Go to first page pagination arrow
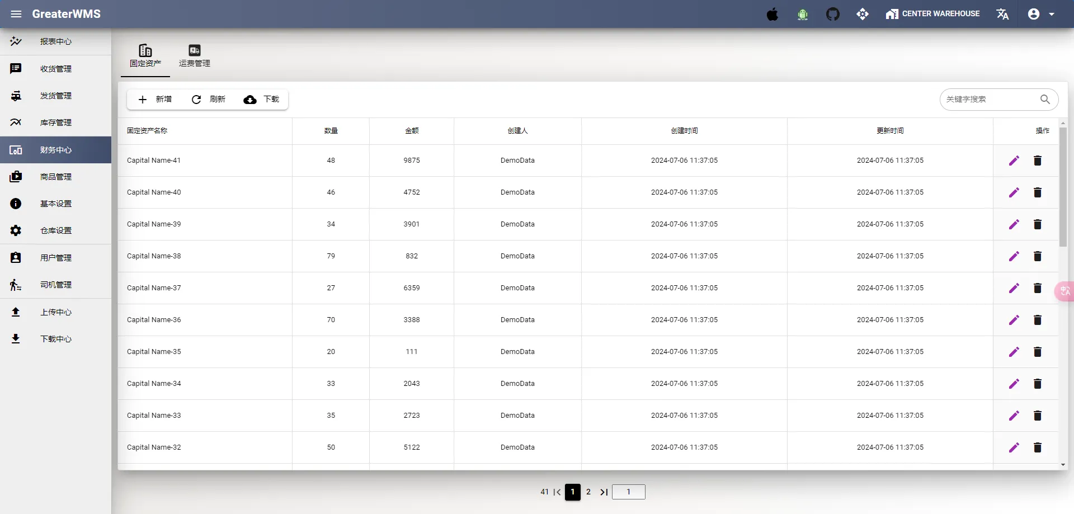Screen dimensions: 1074x514 click(557, 492)
